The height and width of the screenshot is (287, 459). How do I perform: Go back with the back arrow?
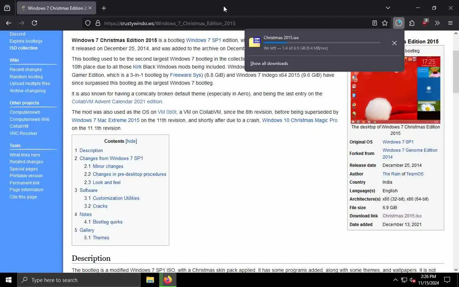(x=9, y=23)
